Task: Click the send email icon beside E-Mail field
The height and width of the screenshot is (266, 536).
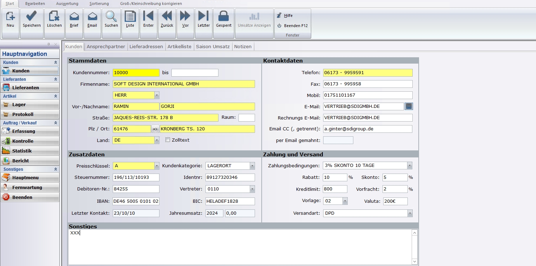Action: [x=408, y=106]
